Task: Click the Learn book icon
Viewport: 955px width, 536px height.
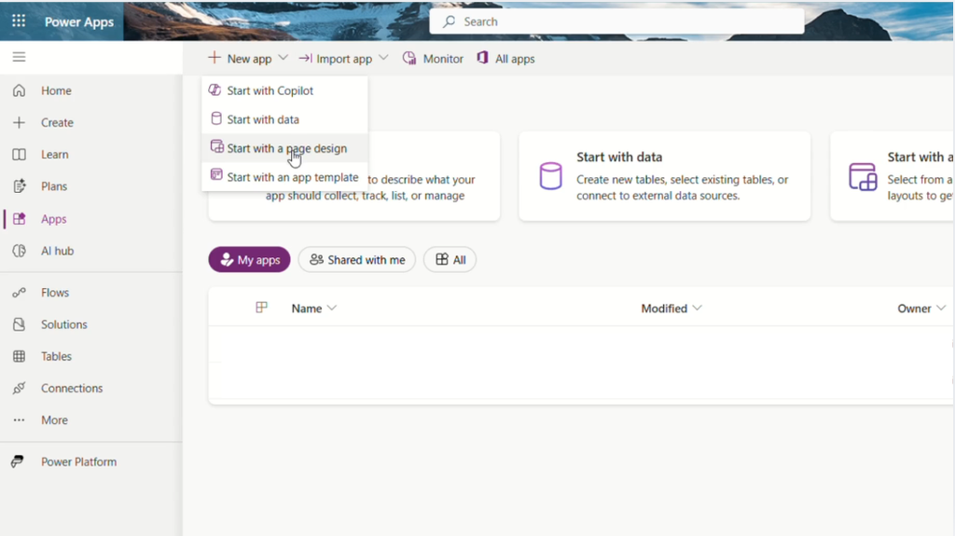Action: [19, 155]
